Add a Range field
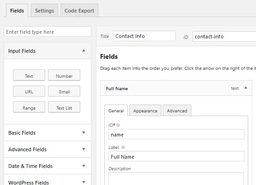Image resolution: width=256 pixels, height=185 pixels. (x=29, y=107)
